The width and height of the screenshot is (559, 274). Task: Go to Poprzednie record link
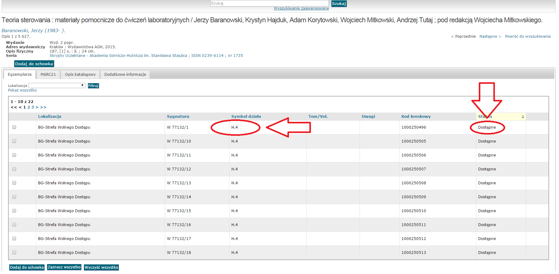(x=463, y=36)
